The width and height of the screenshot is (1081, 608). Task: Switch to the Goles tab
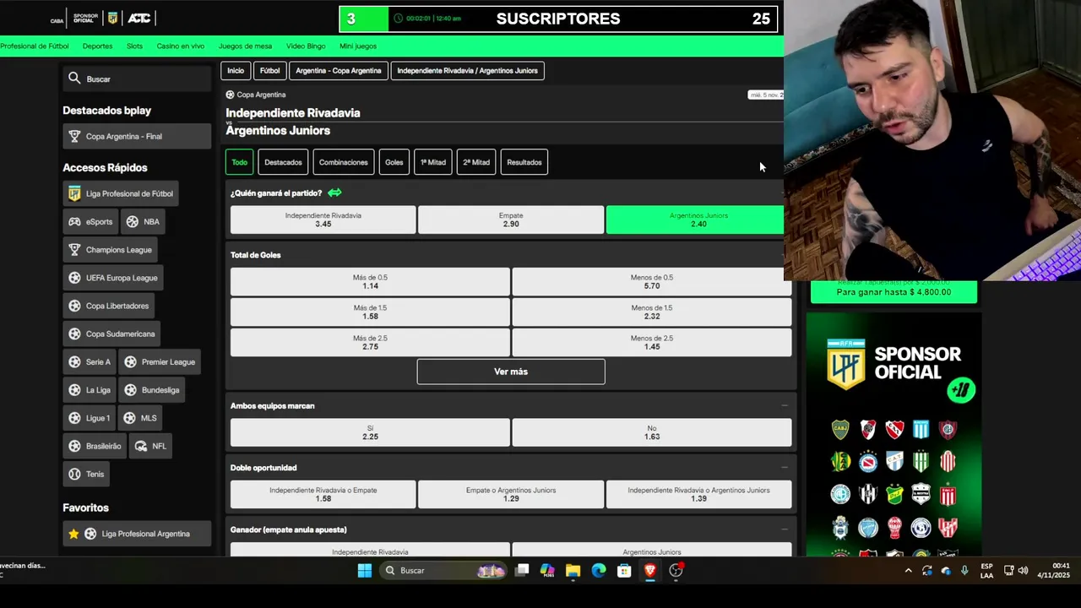pos(394,162)
